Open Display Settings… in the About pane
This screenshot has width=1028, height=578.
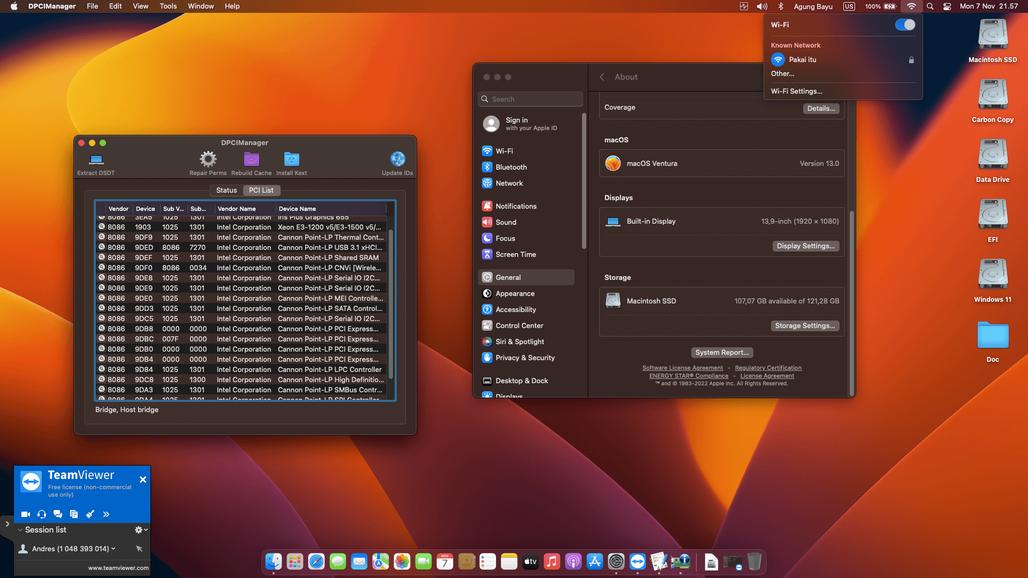[805, 246]
